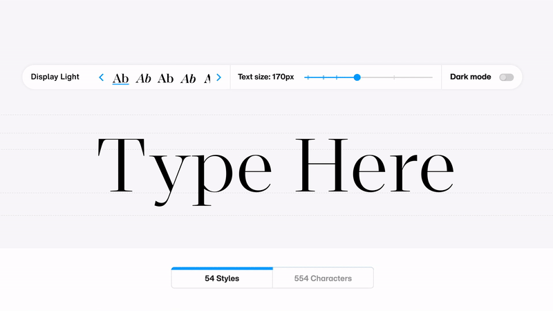This screenshot has height=311, width=553.
Task: Click into the Type Here preview text
Action: (x=276, y=166)
